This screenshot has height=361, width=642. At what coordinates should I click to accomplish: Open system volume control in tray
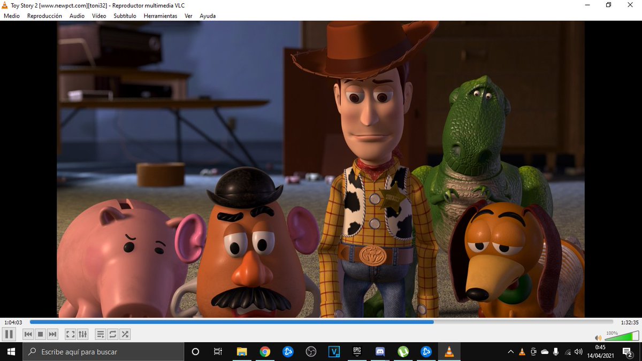(x=578, y=351)
